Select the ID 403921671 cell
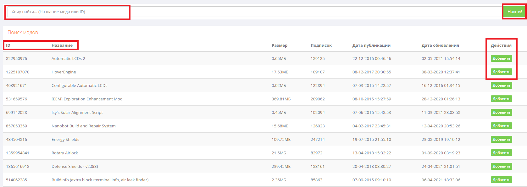Screen dimensions: 527x187 point(16,85)
